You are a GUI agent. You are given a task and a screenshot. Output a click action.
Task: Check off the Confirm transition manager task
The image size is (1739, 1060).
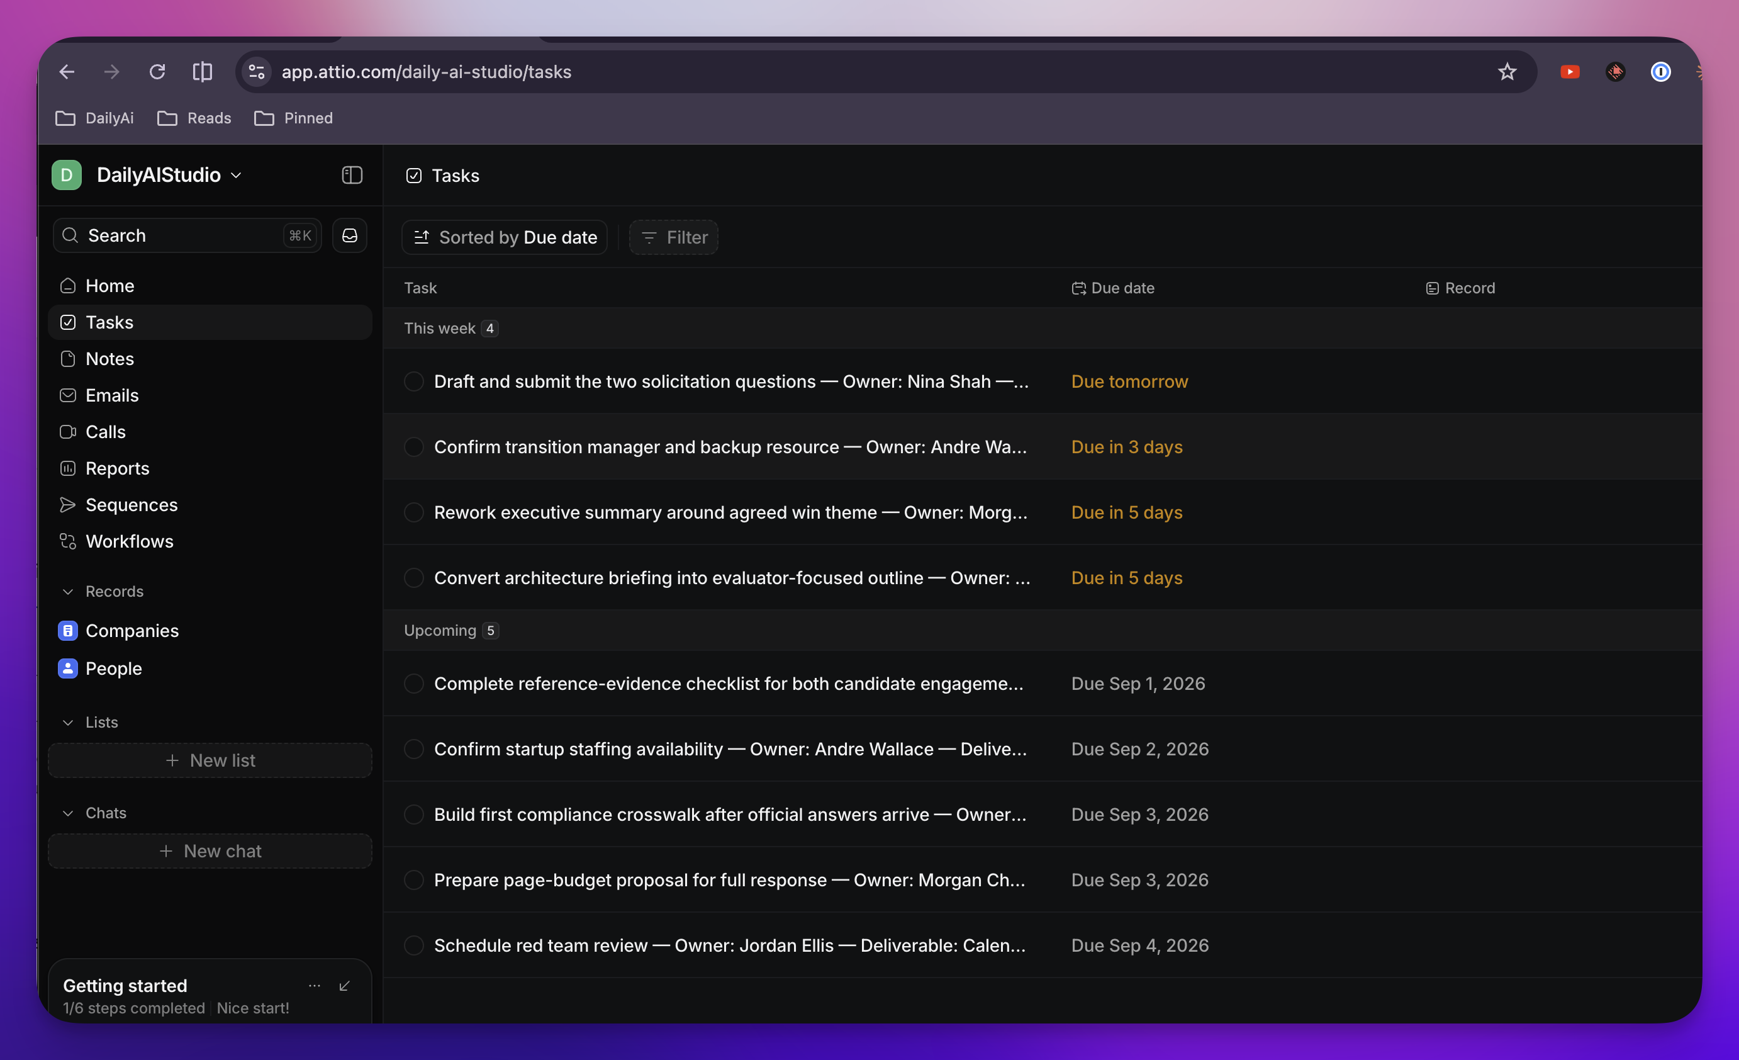click(x=413, y=447)
